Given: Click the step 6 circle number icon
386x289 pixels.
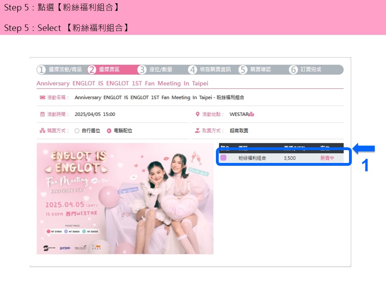Looking at the screenshot, I should pyautogui.click(x=294, y=70).
